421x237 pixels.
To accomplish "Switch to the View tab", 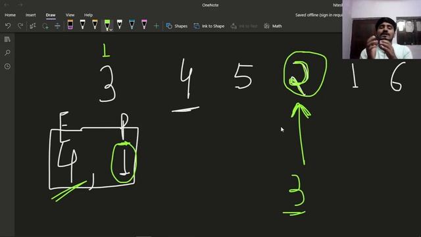I will (x=70, y=15).
